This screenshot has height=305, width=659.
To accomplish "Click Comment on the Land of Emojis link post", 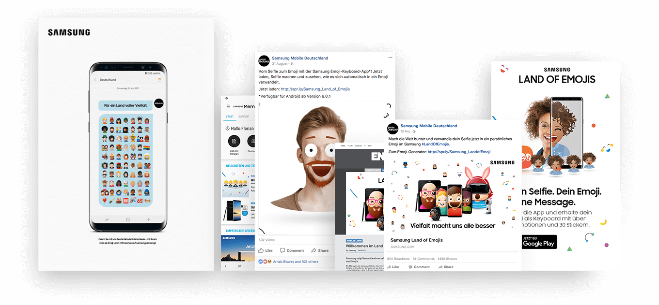I will pos(419,267).
